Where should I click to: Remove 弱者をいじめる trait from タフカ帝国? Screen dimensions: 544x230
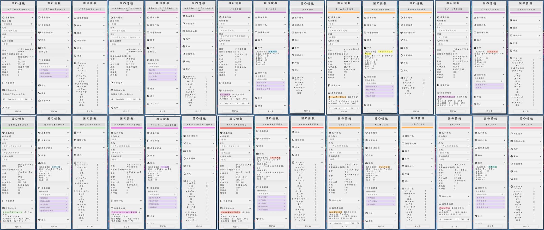283,89
